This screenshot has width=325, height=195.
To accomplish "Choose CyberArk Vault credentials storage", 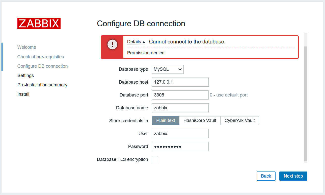I will coord(240,120).
